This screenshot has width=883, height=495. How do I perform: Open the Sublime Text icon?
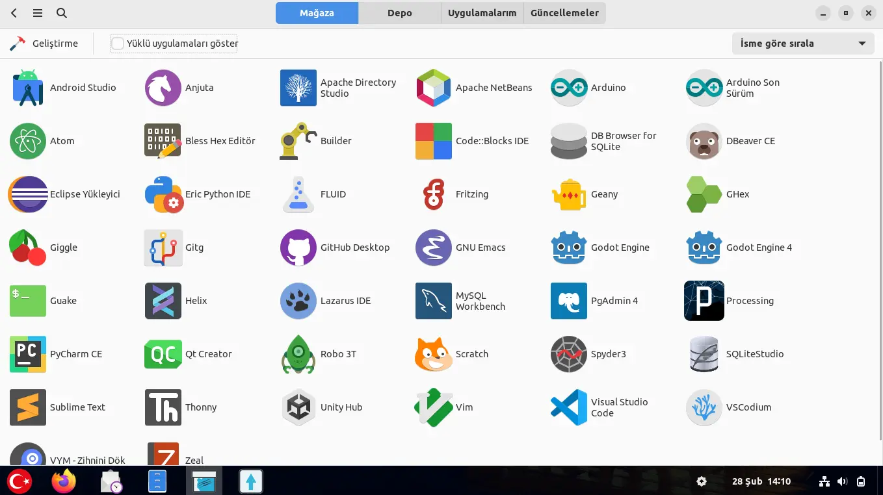(28, 407)
